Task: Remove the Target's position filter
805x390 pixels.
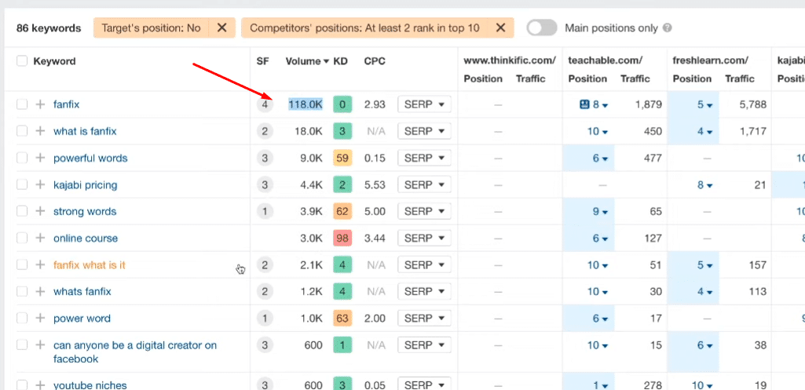Action: point(221,28)
